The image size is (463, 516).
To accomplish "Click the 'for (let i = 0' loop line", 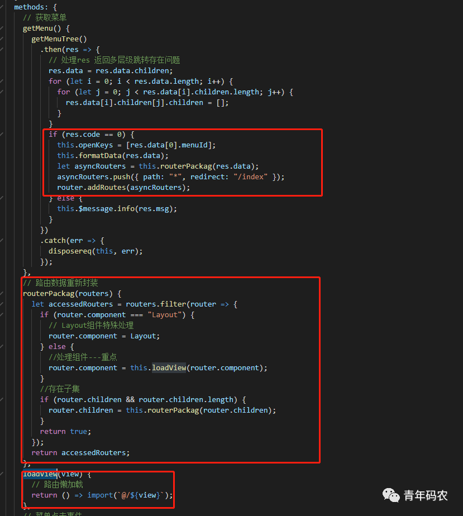I will coord(141,82).
